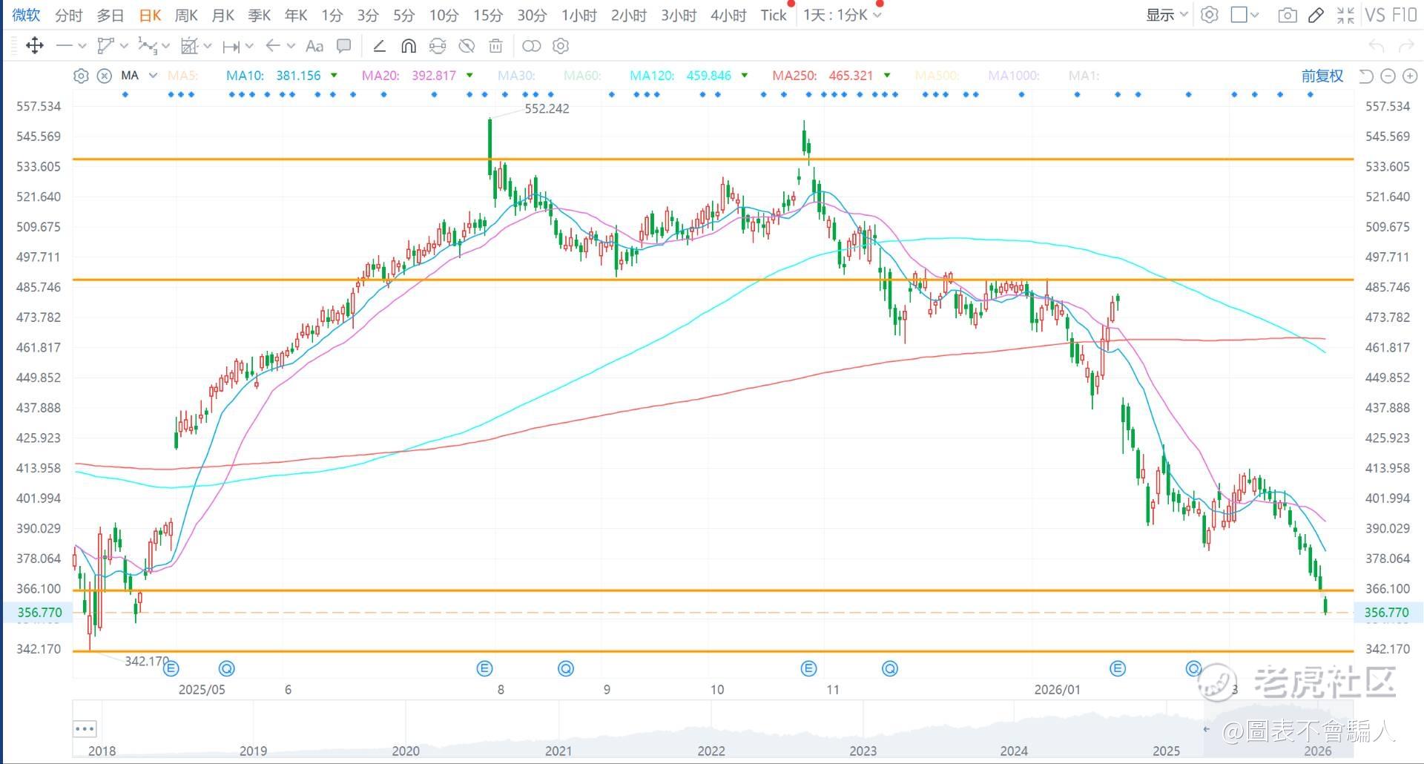Toggle the MA30 line visibility
The width and height of the screenshot is (1424, 764).
(516, 76)
